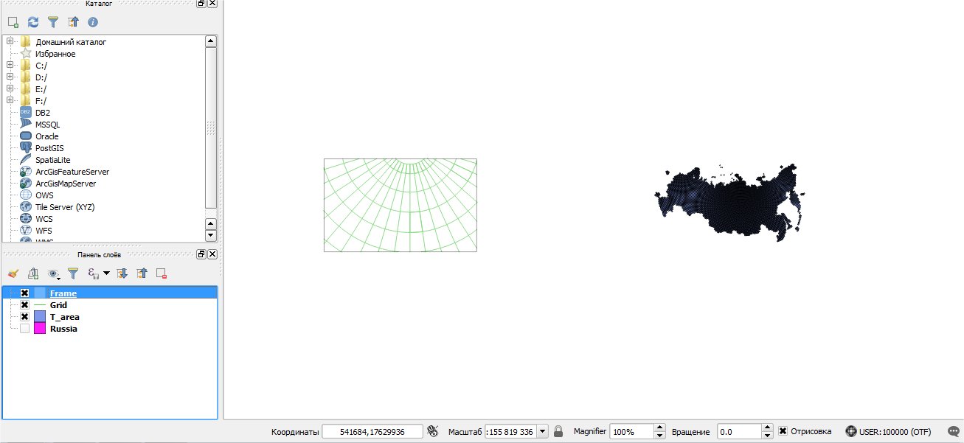Image resolution: width=964 pixels, height=443 pixels.
Task: Collapse all layers in Layers panel
Action: (x=142, y=273)
